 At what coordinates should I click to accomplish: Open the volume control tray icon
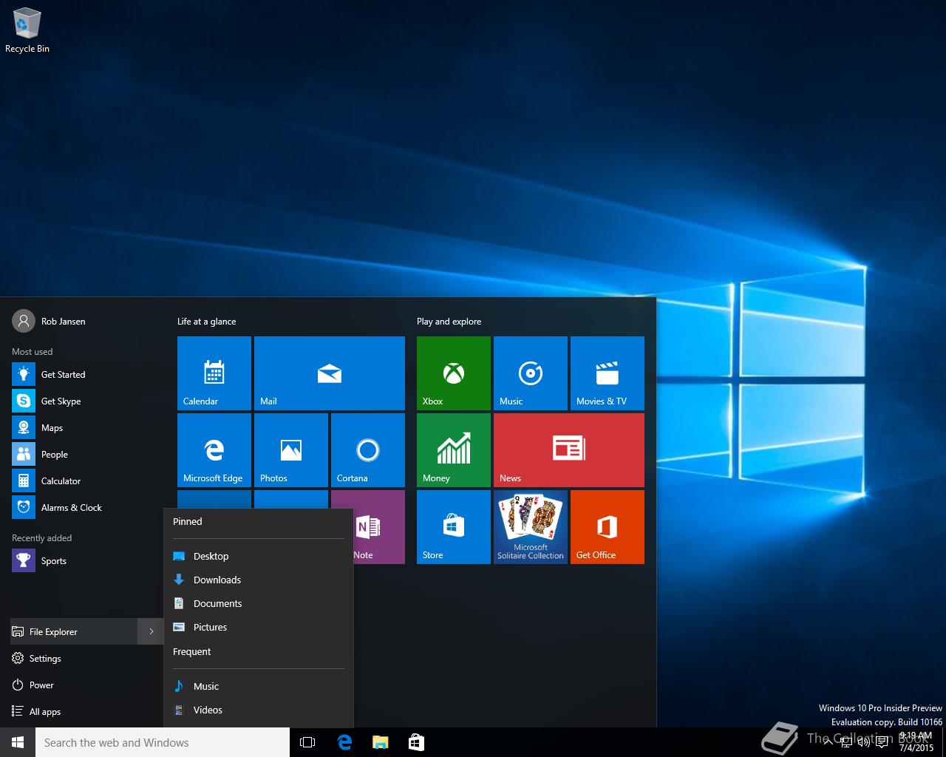(x=863, y=742)
